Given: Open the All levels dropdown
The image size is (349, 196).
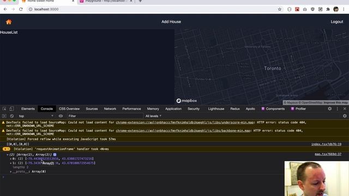Looking at the screenshot, I should [x=153, y=116].
